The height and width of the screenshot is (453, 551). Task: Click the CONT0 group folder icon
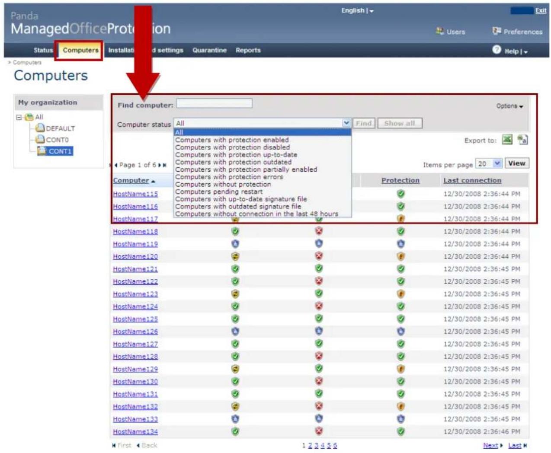tap(40, 139)
